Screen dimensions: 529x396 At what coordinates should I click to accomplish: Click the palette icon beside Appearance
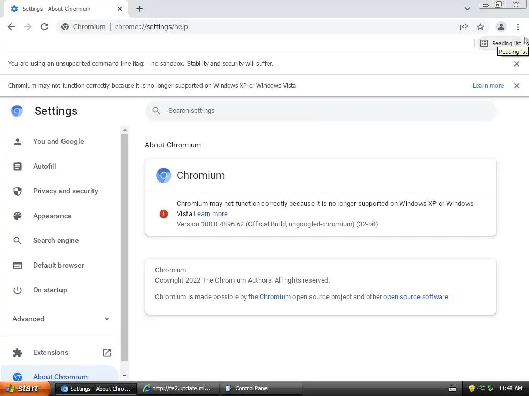pos(18,216)
